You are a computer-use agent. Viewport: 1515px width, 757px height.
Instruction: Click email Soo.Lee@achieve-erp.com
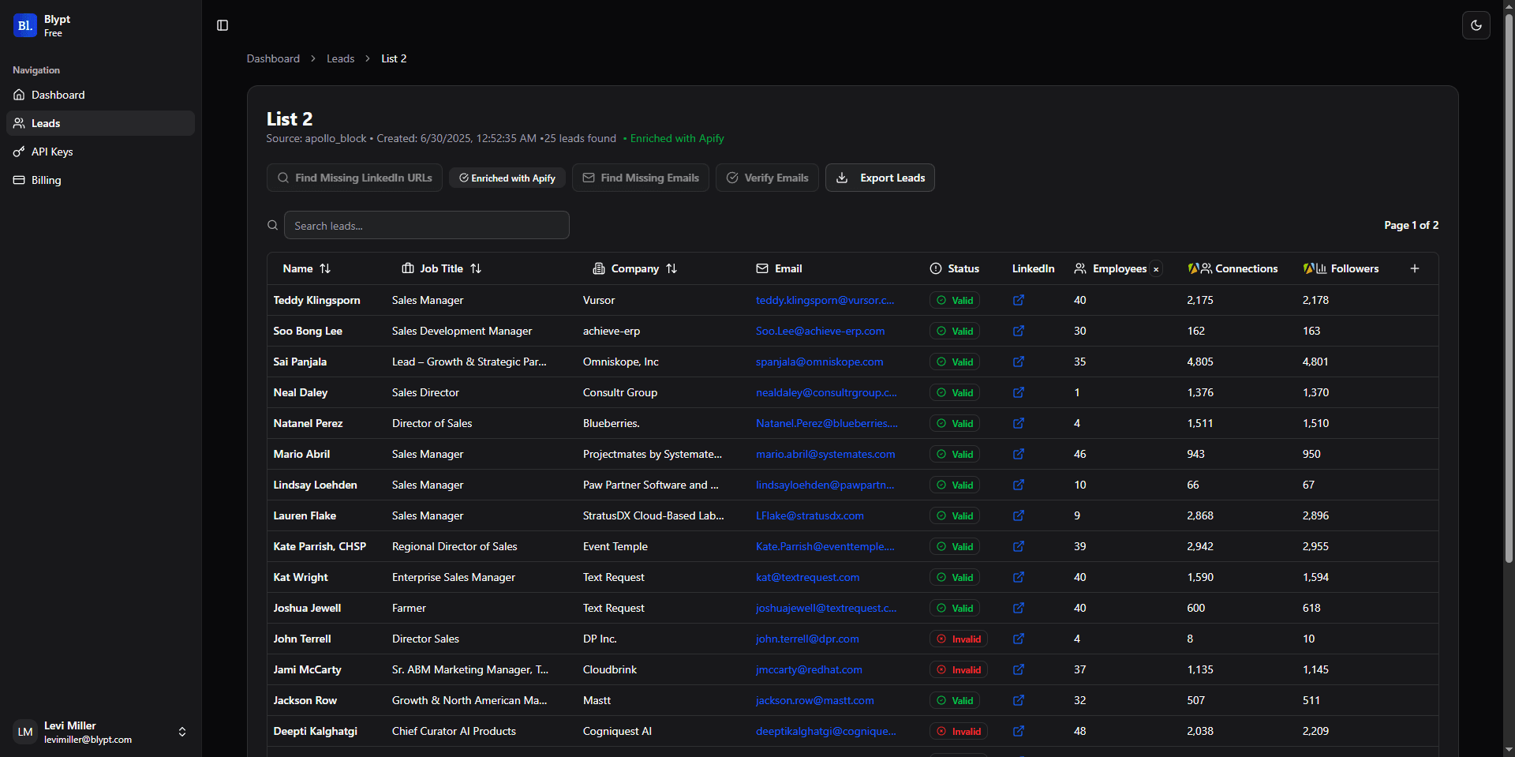click(x=820, y=331)
